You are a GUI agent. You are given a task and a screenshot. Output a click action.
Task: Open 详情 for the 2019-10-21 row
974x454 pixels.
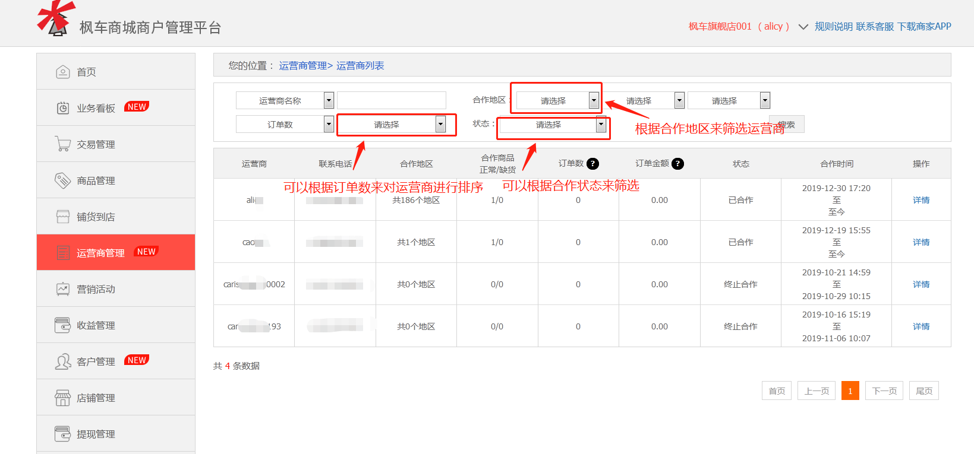tap(921, 284)
